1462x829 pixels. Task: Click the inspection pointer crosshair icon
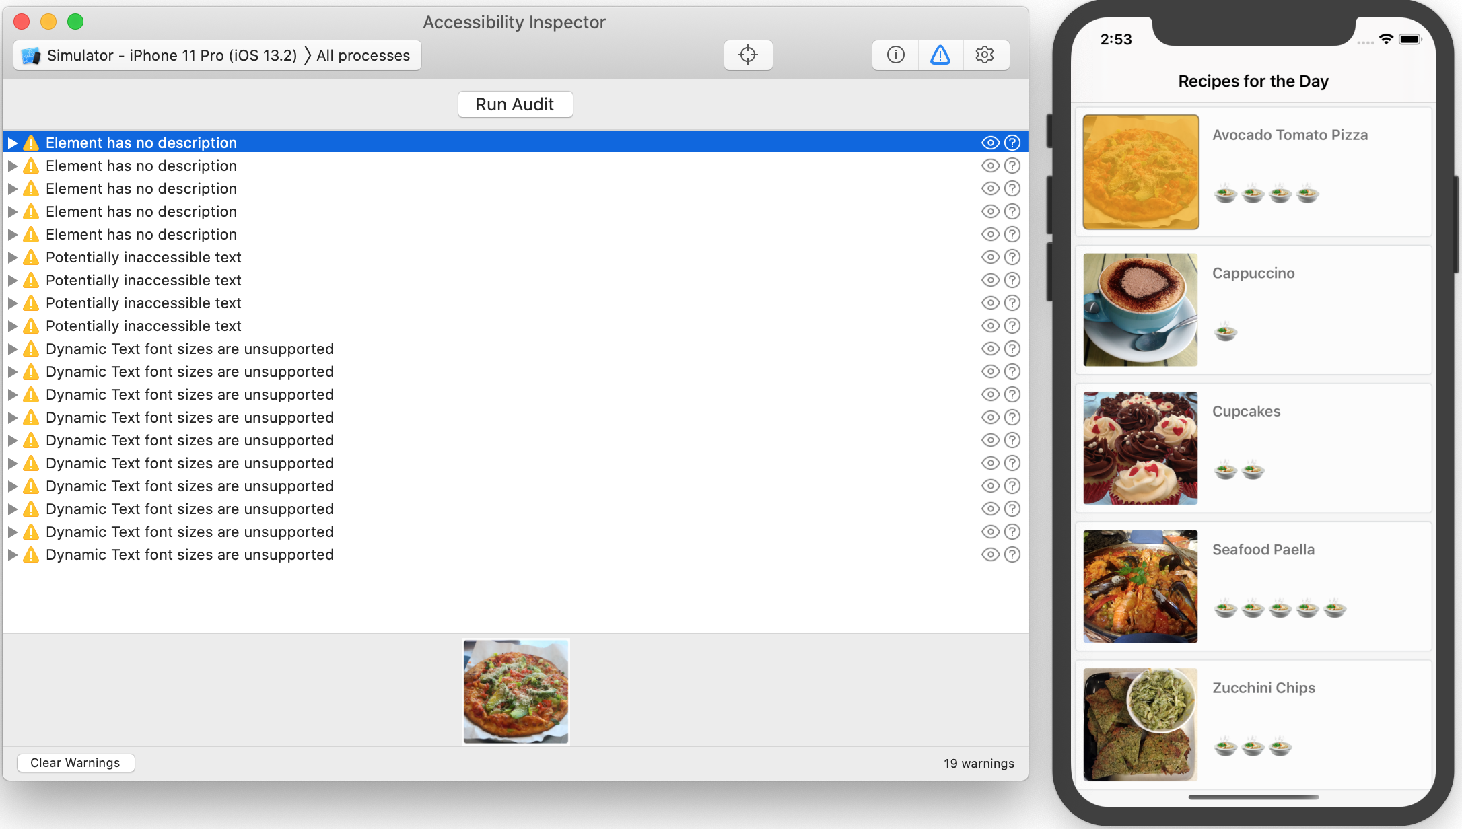[x=748, y=55]
